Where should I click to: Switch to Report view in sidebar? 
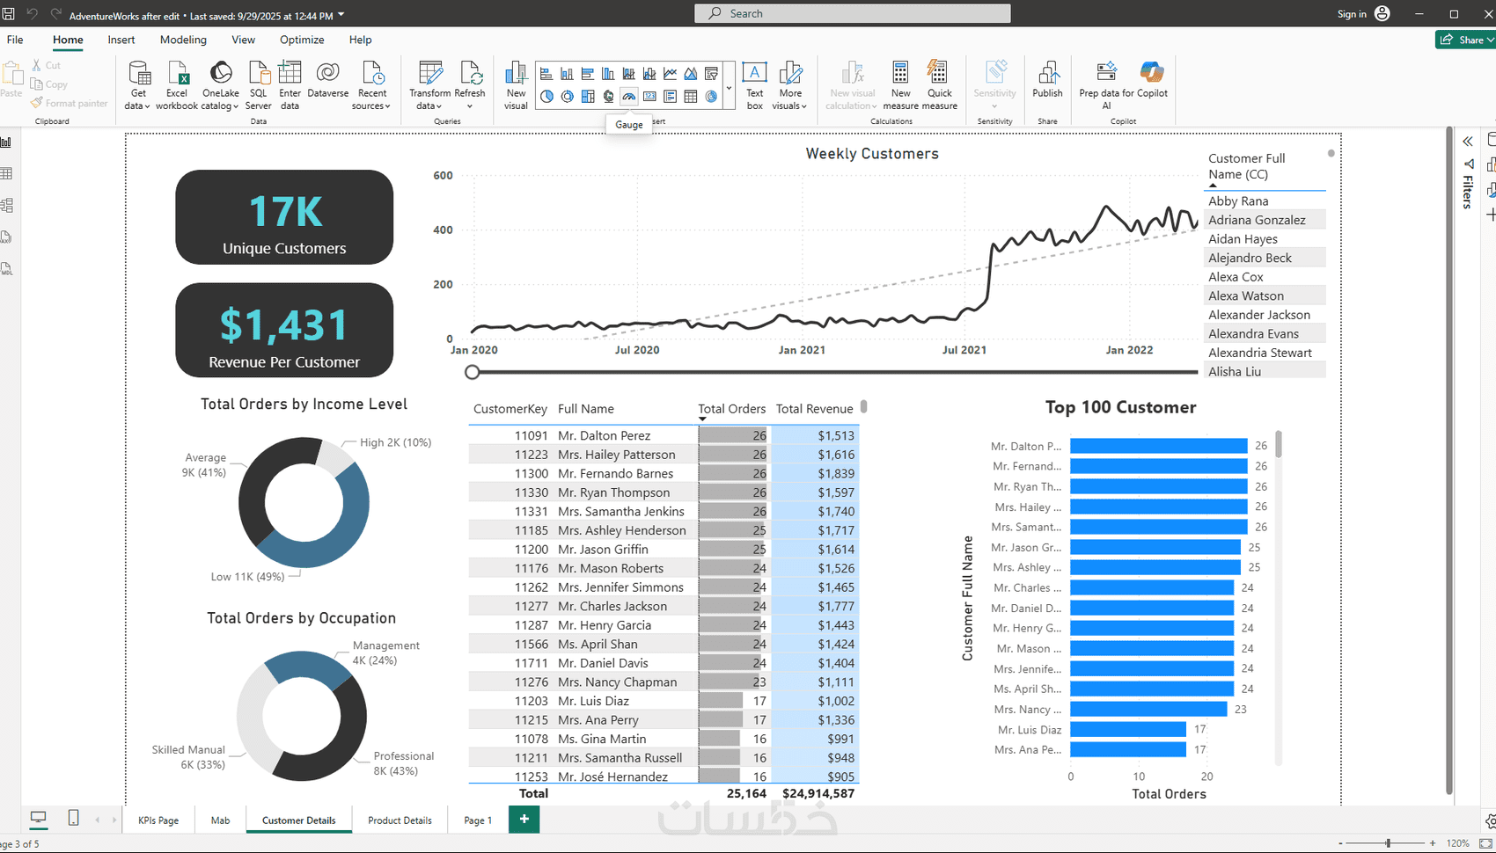[x=6, y=142]
